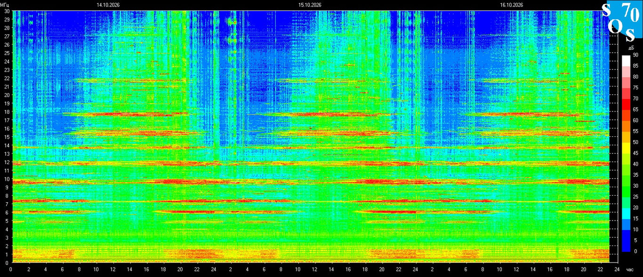Screen dimensions: 643x277
Task: Click the 90 value on dB color scale
Action: (x=635, y=55)
